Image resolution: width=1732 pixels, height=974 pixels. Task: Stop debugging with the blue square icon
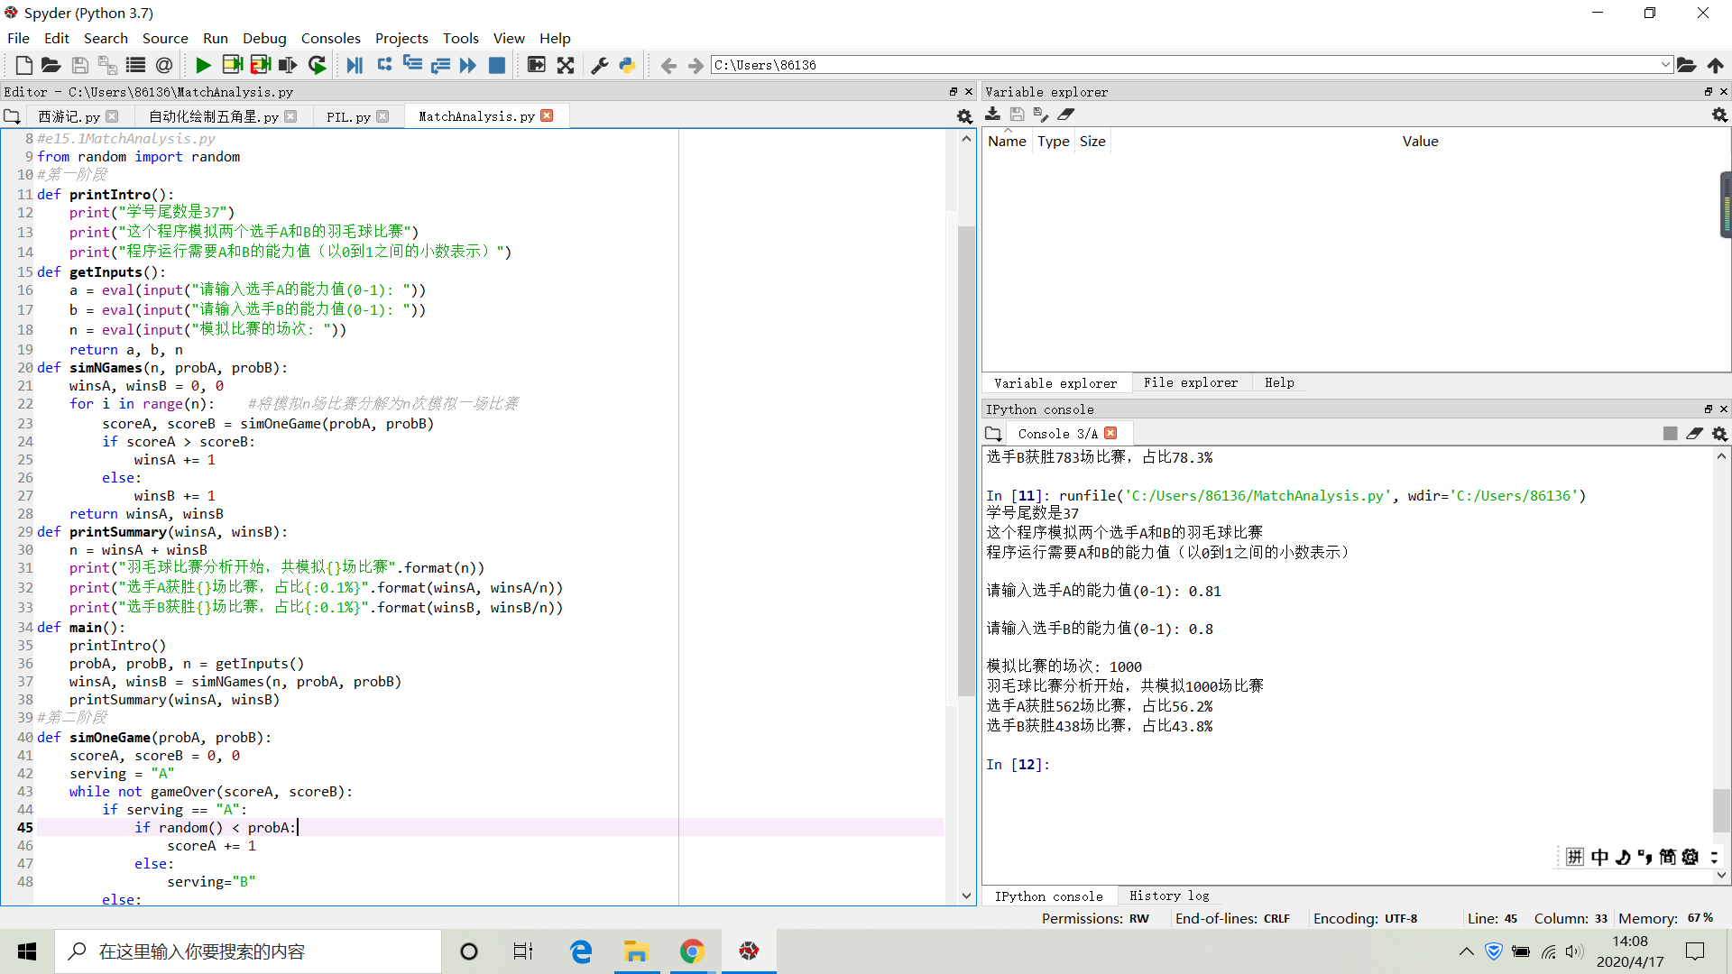(x=496, y=65)
